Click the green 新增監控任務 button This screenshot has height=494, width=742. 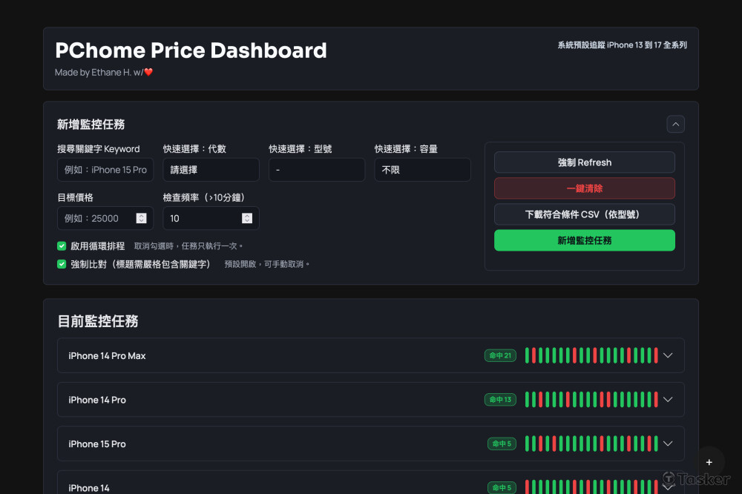584,240
